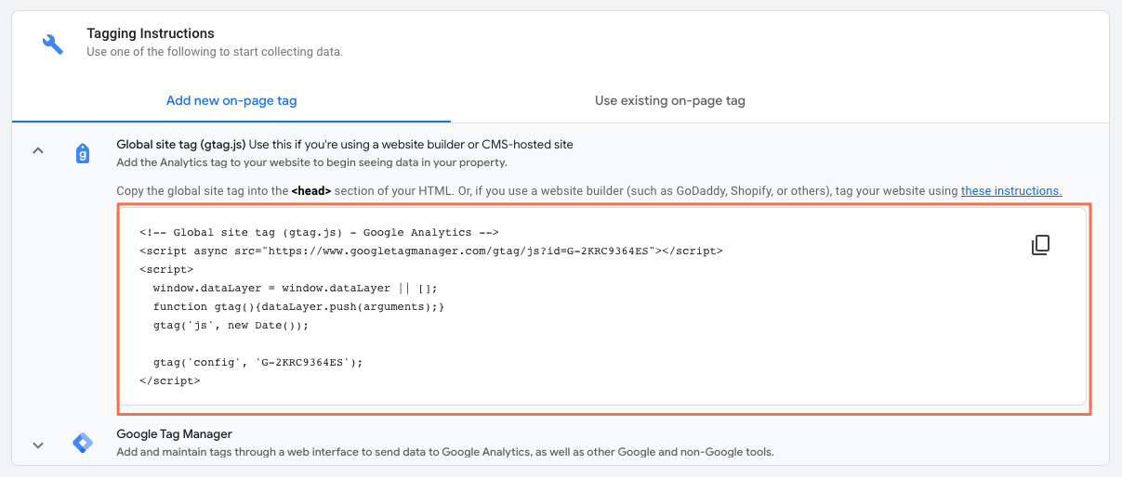1122x477 pixels.
Task: Click the function gtag() code line
Action: pyautogui.click(x=298, y=306)
